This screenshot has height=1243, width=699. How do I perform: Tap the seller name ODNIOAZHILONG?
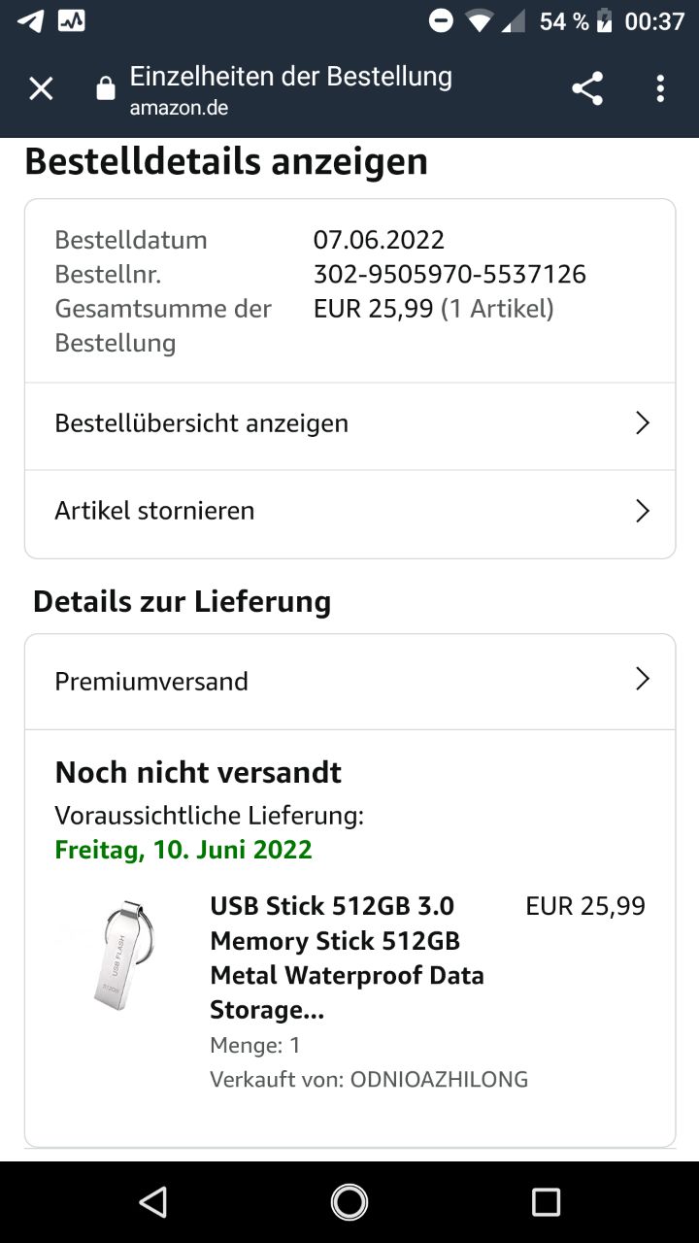439,1079
